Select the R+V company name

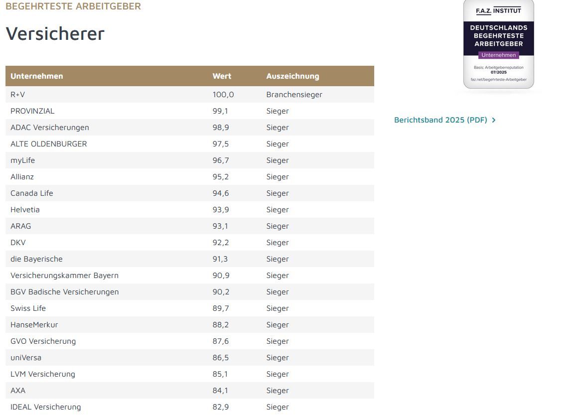pyautogui.click(x=17, y=95)
